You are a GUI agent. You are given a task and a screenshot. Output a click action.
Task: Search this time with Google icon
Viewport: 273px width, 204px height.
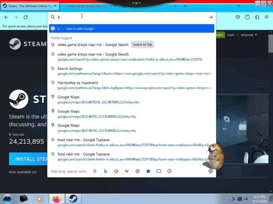(x=95, y=171)
